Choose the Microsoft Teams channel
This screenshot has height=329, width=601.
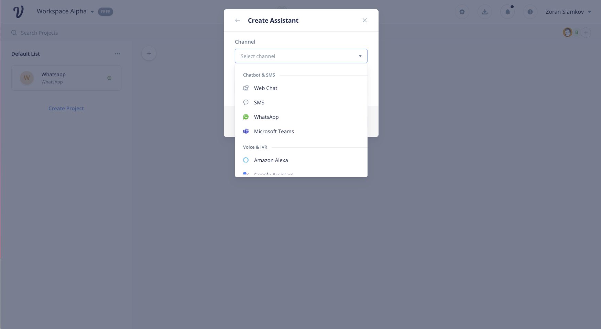[x=301, y=132]
